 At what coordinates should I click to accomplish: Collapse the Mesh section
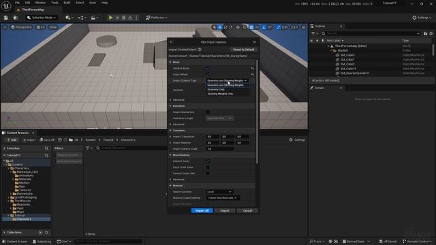coord(170,62)
